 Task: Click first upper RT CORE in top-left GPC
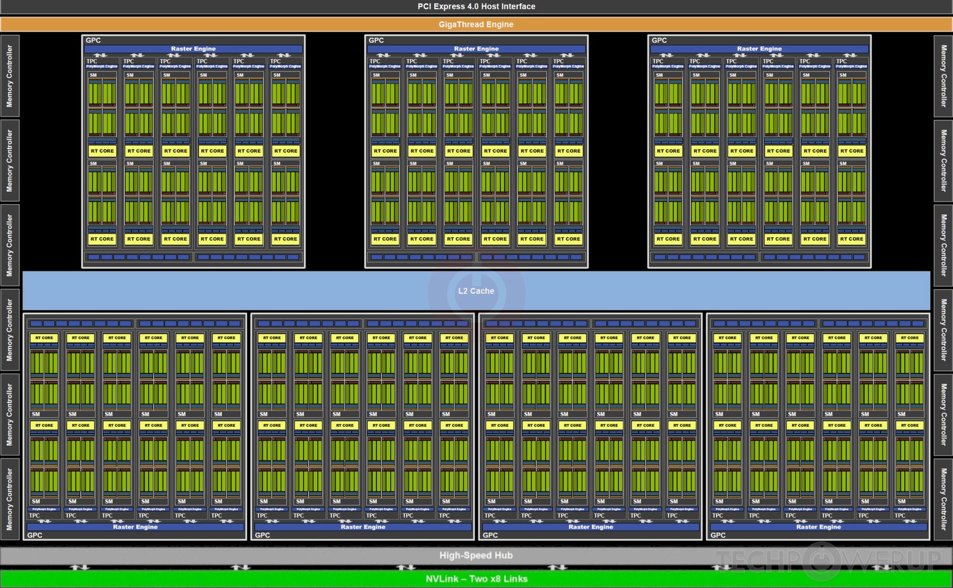coord(102,151)
